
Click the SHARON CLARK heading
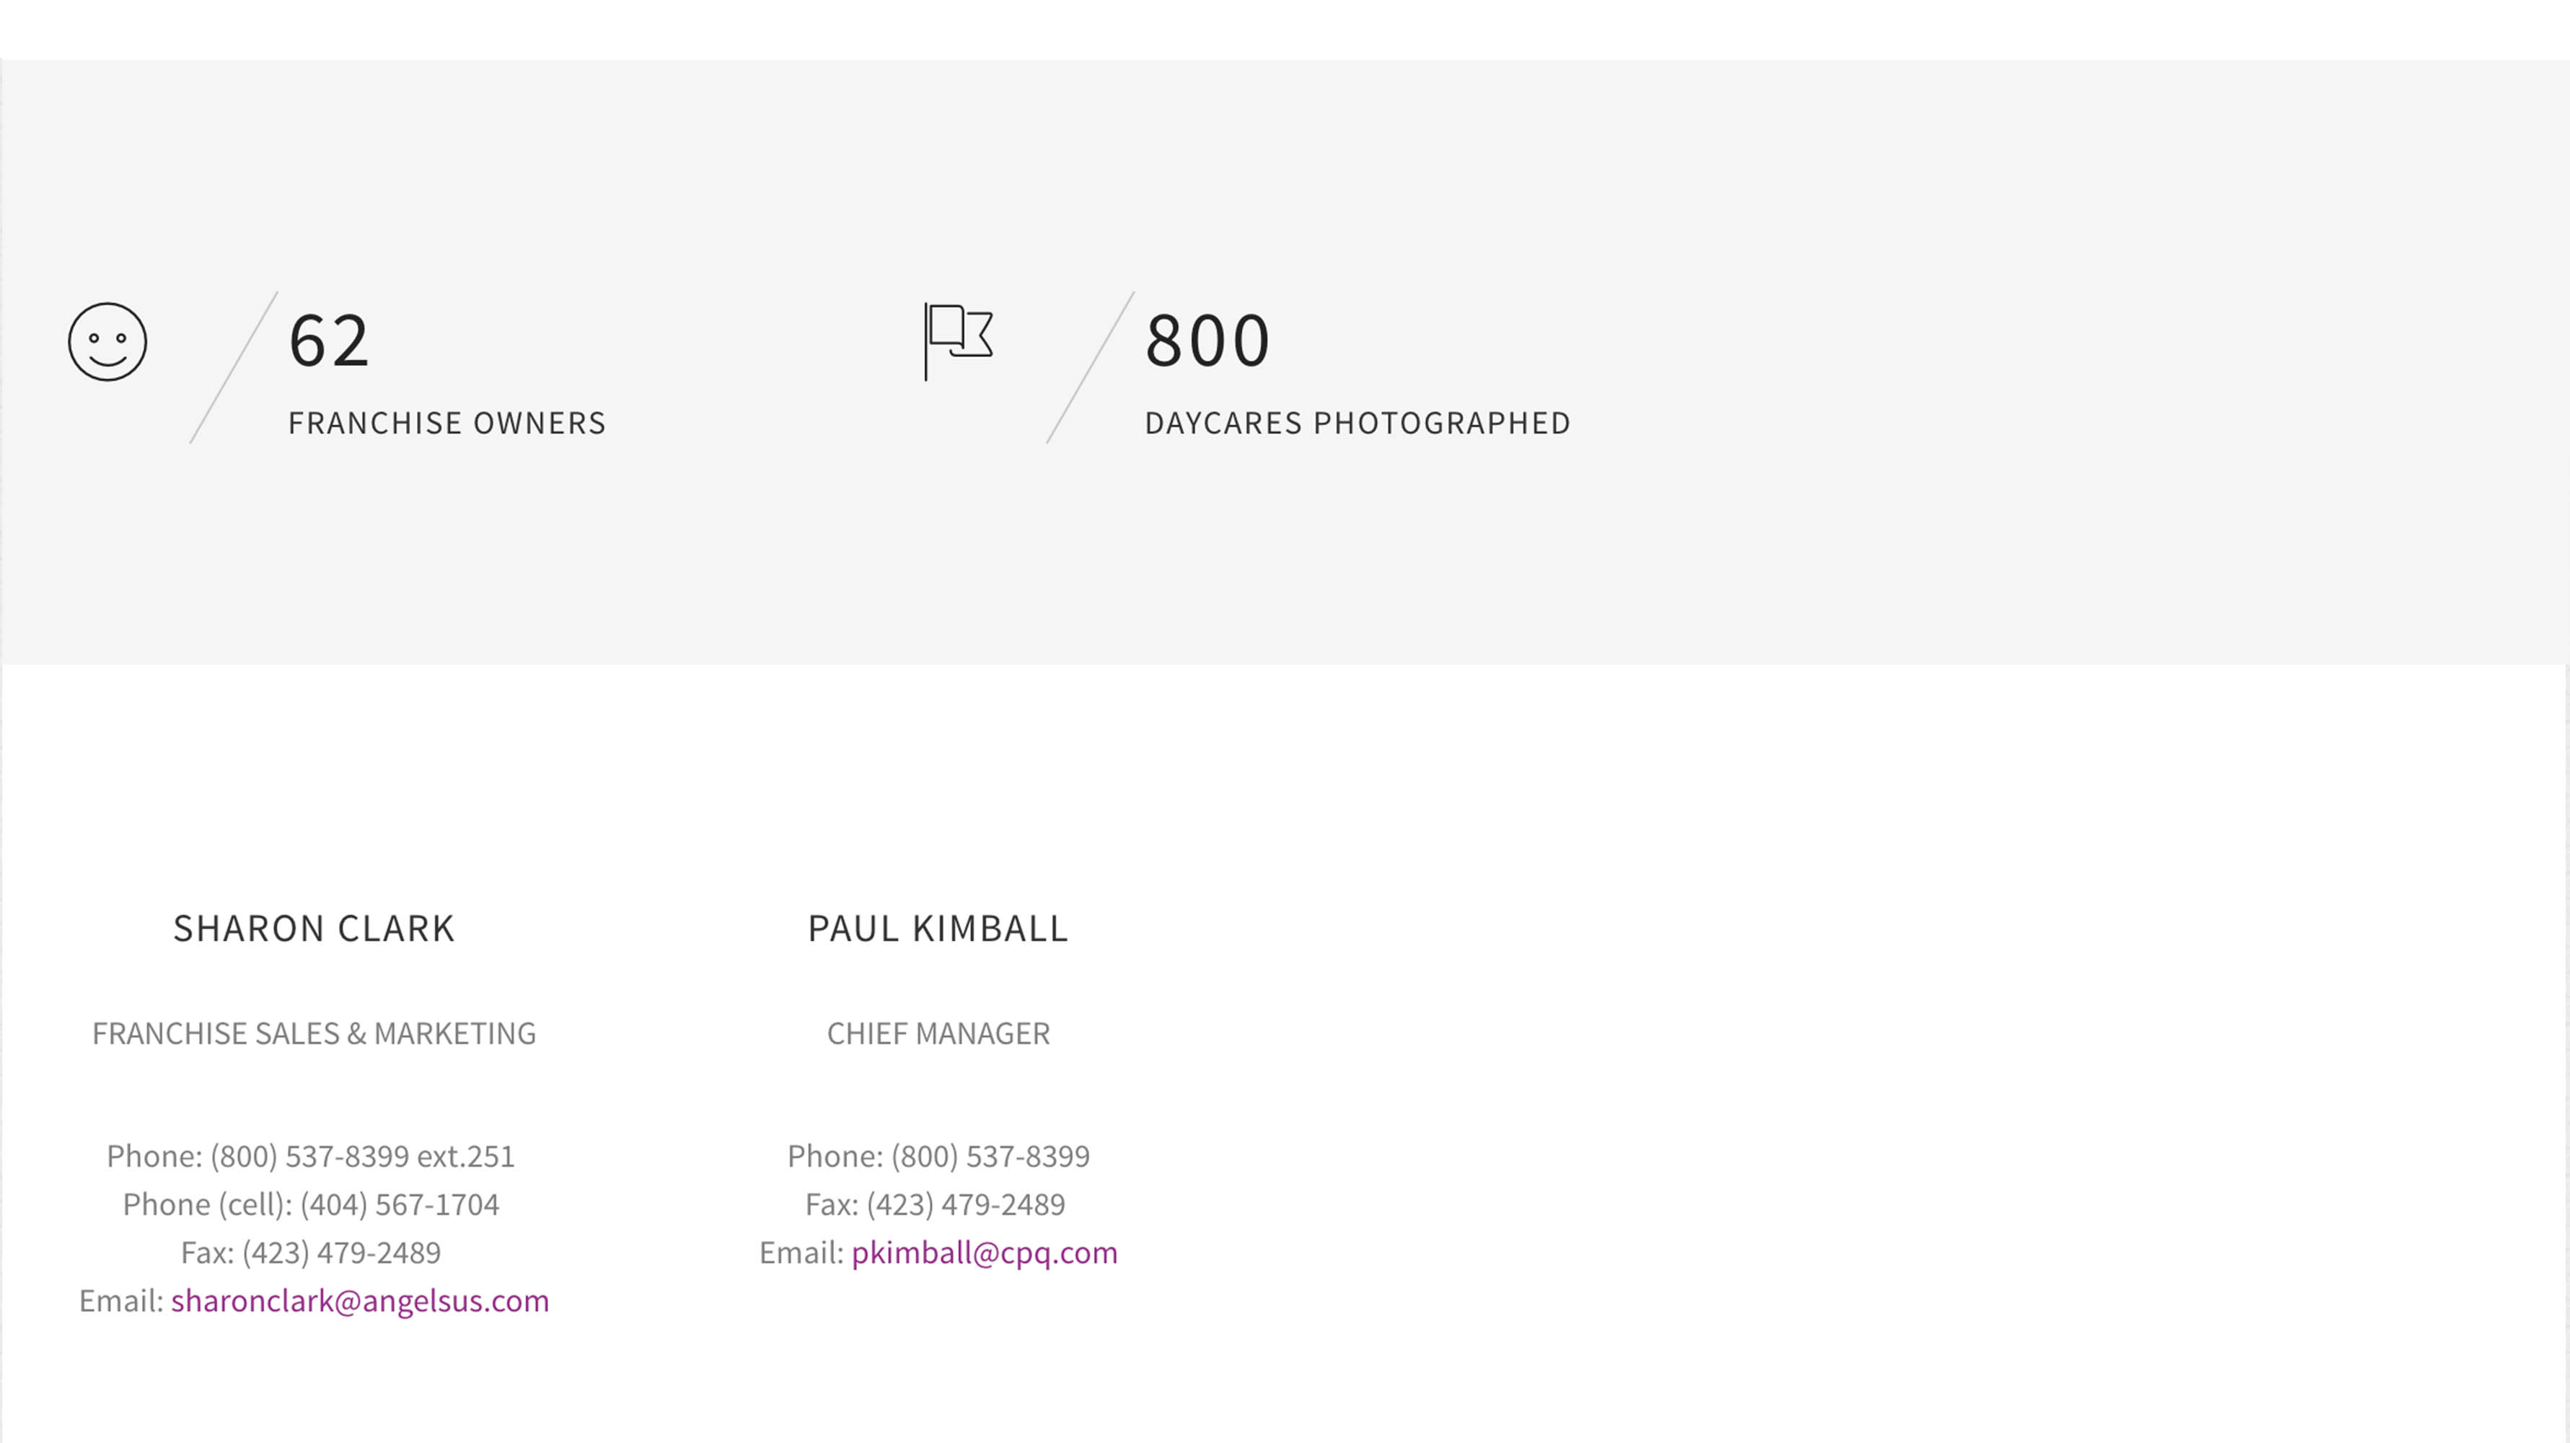coord(314,929)
